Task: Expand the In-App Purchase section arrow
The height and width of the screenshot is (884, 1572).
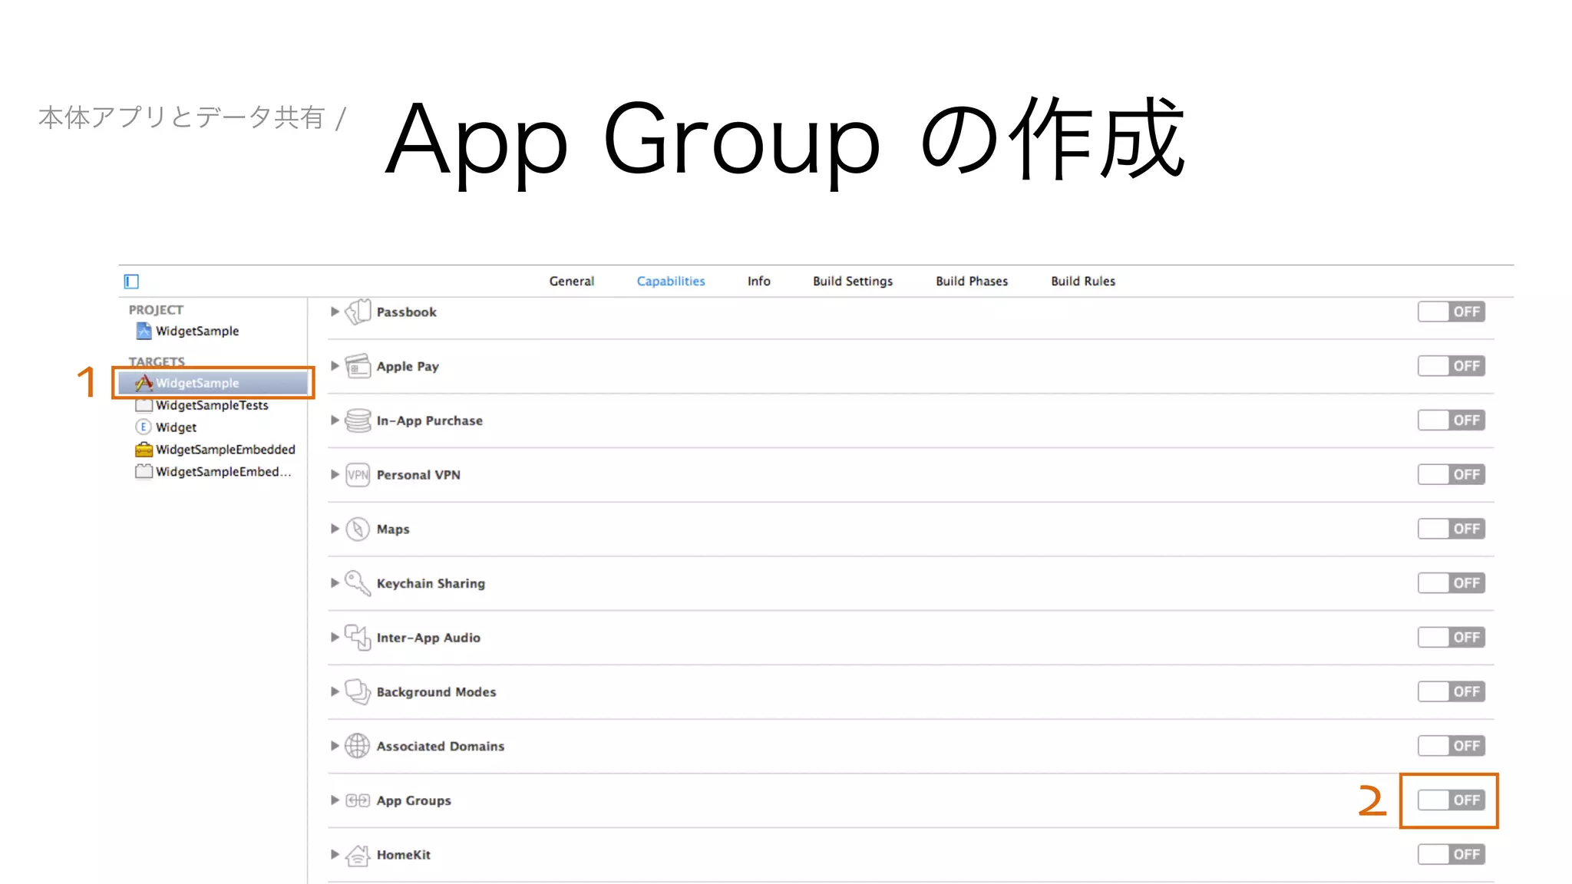Action: tap(335, 421)
